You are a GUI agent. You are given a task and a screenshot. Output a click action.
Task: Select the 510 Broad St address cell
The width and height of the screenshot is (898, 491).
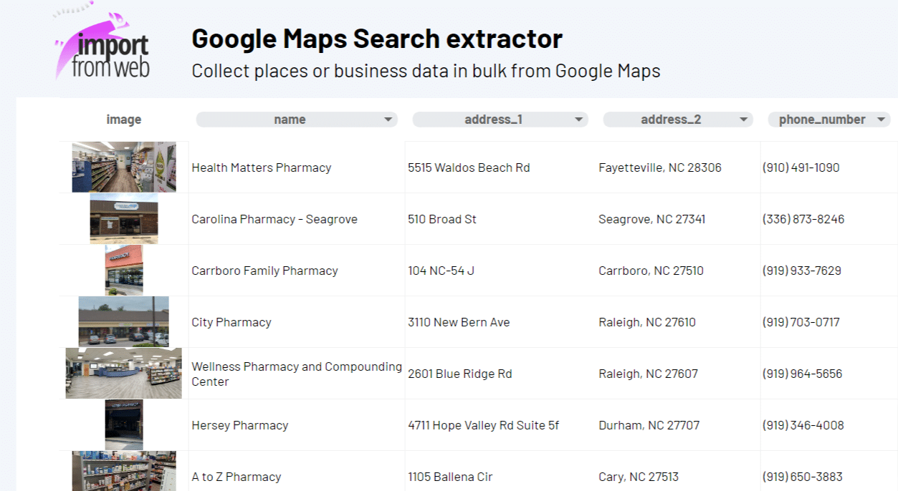point(442,219)
